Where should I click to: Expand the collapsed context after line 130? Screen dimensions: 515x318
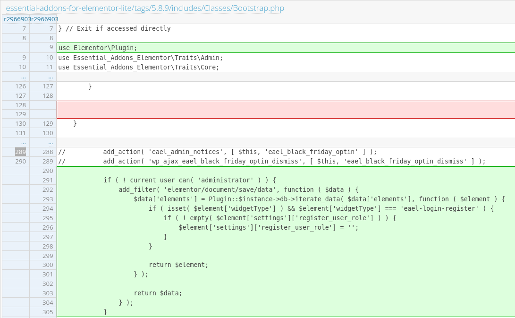[23, 142]
